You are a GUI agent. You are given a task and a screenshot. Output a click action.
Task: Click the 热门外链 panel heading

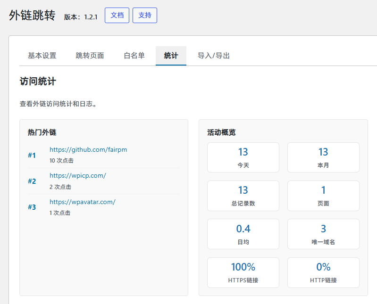[42, 132]
